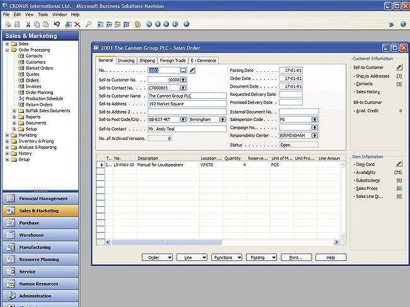Go to the last record
This screenshot has height=307, width=410.
coord(175,25)
